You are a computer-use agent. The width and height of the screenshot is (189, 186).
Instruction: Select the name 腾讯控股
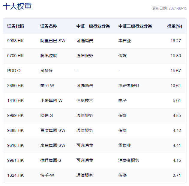pyautogui.click(x=49, y=56)
